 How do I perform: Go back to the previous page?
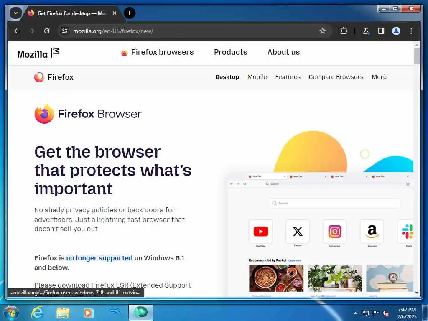tap(17, 31)
